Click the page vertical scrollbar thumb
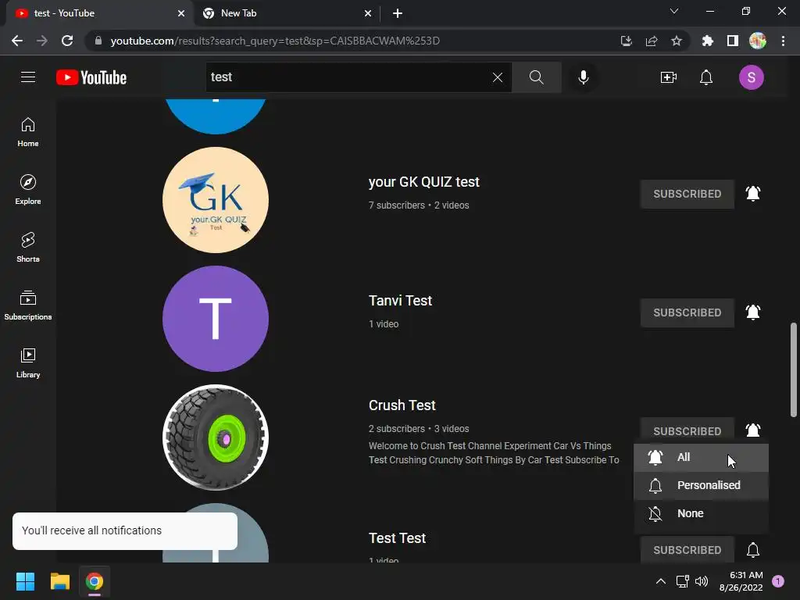The width and height of the screenshot is (800, 600). click(x=794, y=370)
